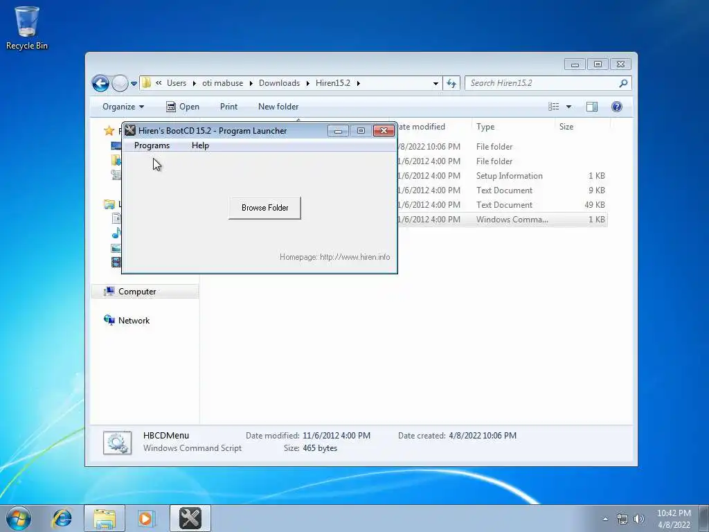Click the Libraries icon in navigation pane

pyautogui.click(x=109, y=204)
